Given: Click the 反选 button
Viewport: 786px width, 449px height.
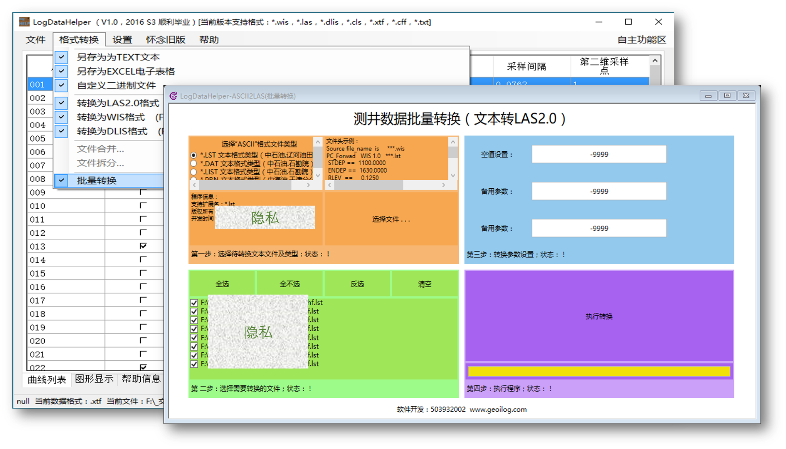Looking at the screenshot, I should pos(357,284).
